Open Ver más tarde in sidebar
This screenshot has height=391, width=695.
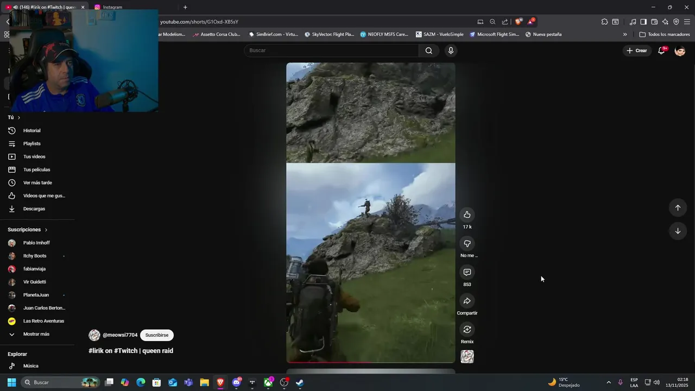click(x=37, y=183)
